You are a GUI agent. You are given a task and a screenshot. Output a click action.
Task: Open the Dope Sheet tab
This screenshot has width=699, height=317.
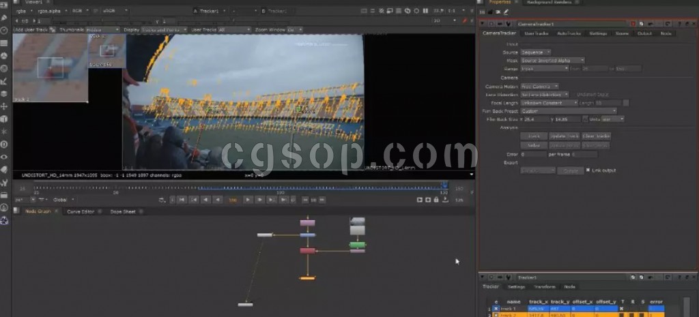coord(123,211)
